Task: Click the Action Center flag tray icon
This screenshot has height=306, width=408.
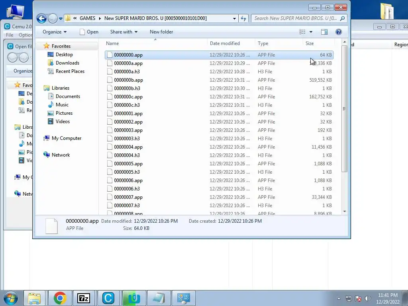Action: [358, 298]
